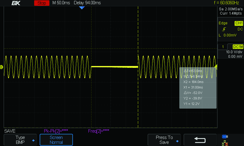The width and height of the screenshot is (244, 146).
Task: Select the Screen Normal option
Action: tap(56, 140)
